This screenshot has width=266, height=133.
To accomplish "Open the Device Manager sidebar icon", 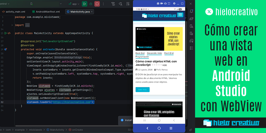I will click(x=191, y=26).
